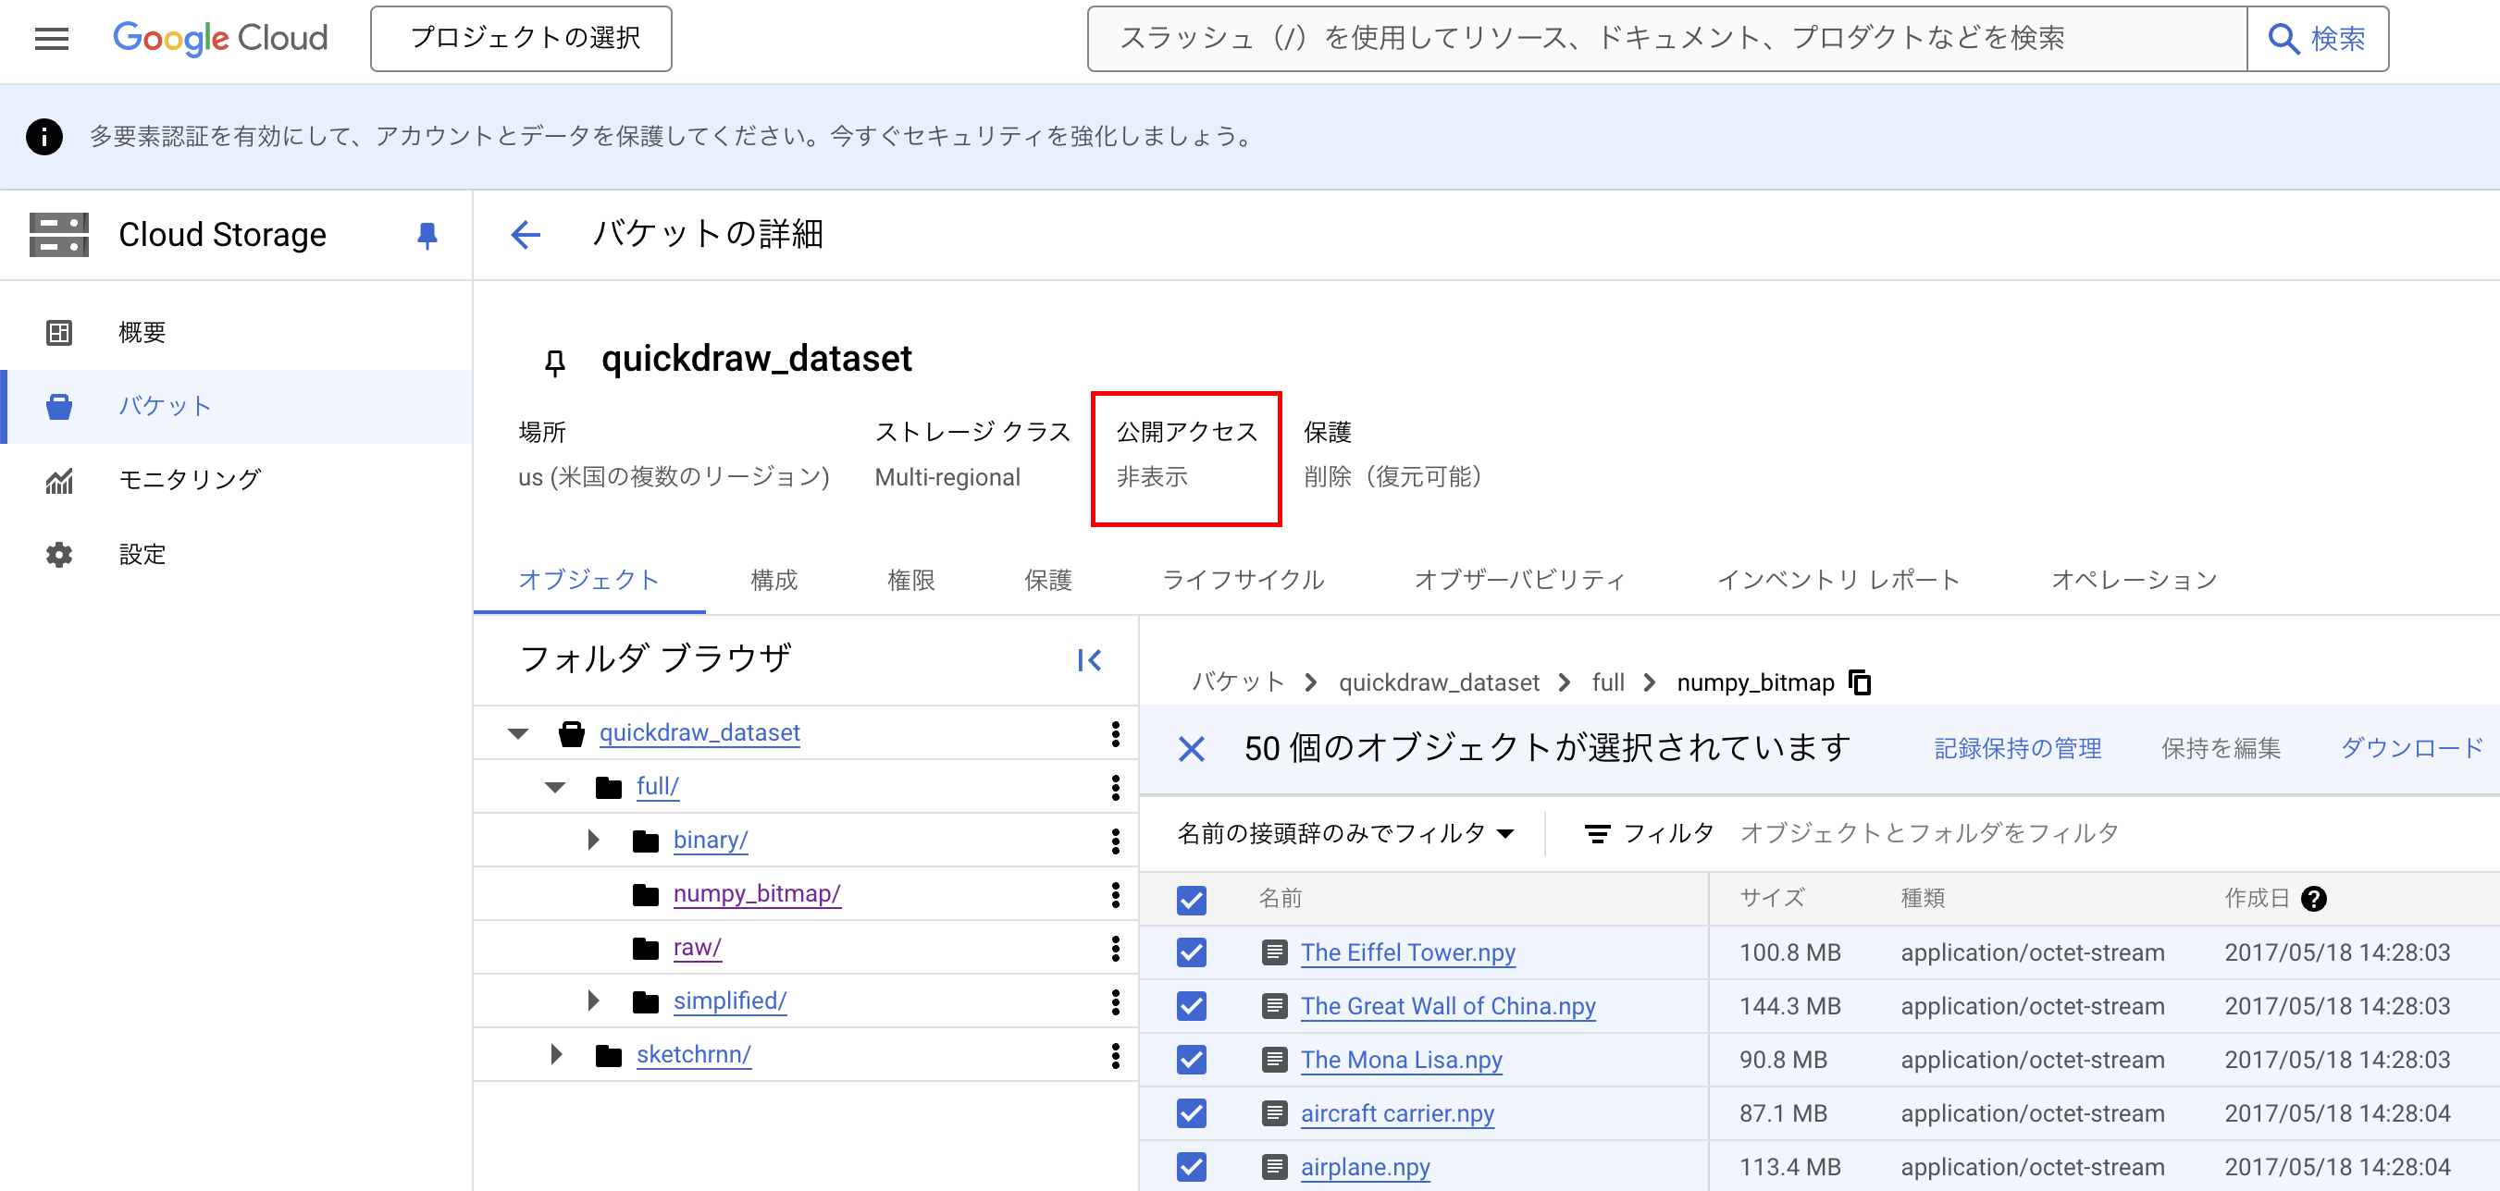Select the モニタリング sidebar icon
2500x1191 pixels.
(x=58, y=480)
